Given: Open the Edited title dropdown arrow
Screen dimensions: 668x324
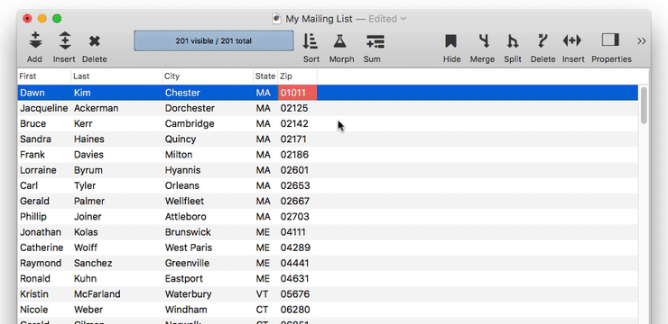Looking at the screenshot, I should (x=404, y=19).
